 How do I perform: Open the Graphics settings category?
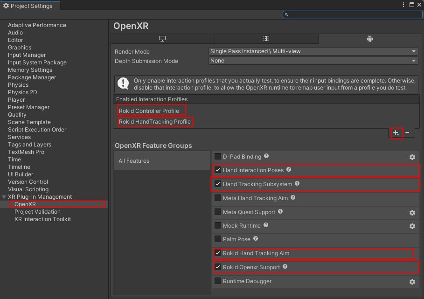[x=20, y=48]
